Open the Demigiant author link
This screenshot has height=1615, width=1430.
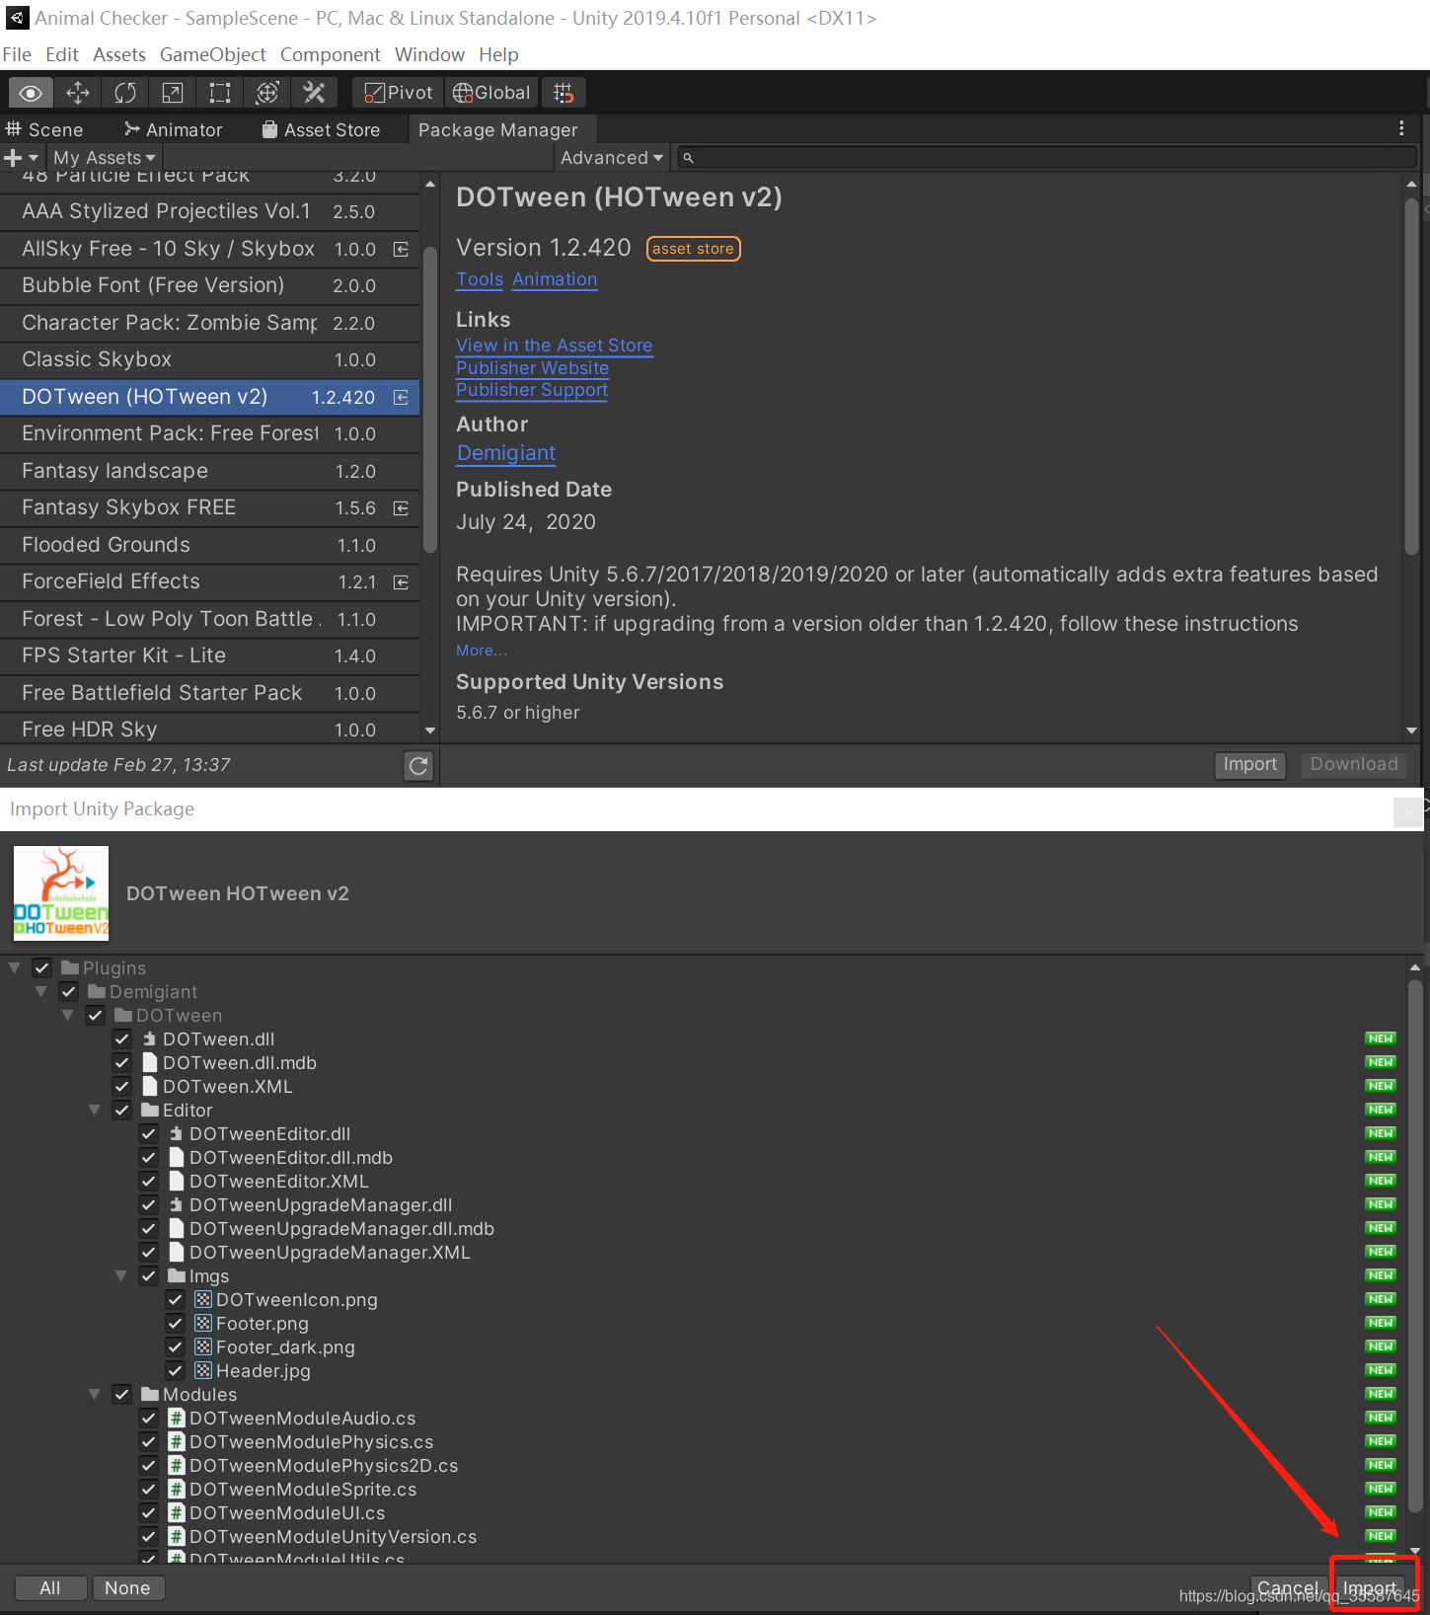(506, 453)
